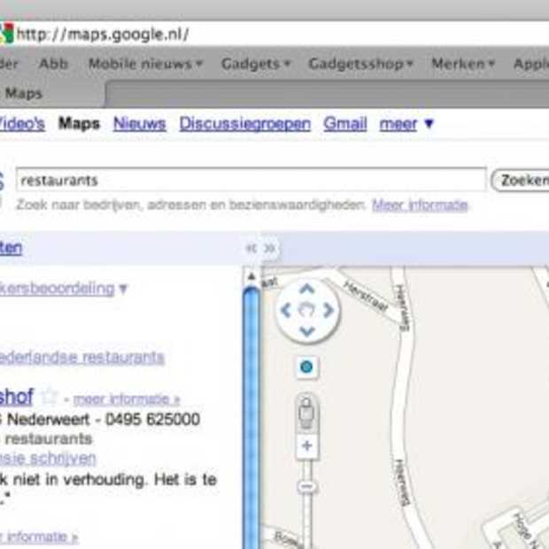Reset view with the pan control center
This screenshot has width=549, height=549.
coord(306,310)
